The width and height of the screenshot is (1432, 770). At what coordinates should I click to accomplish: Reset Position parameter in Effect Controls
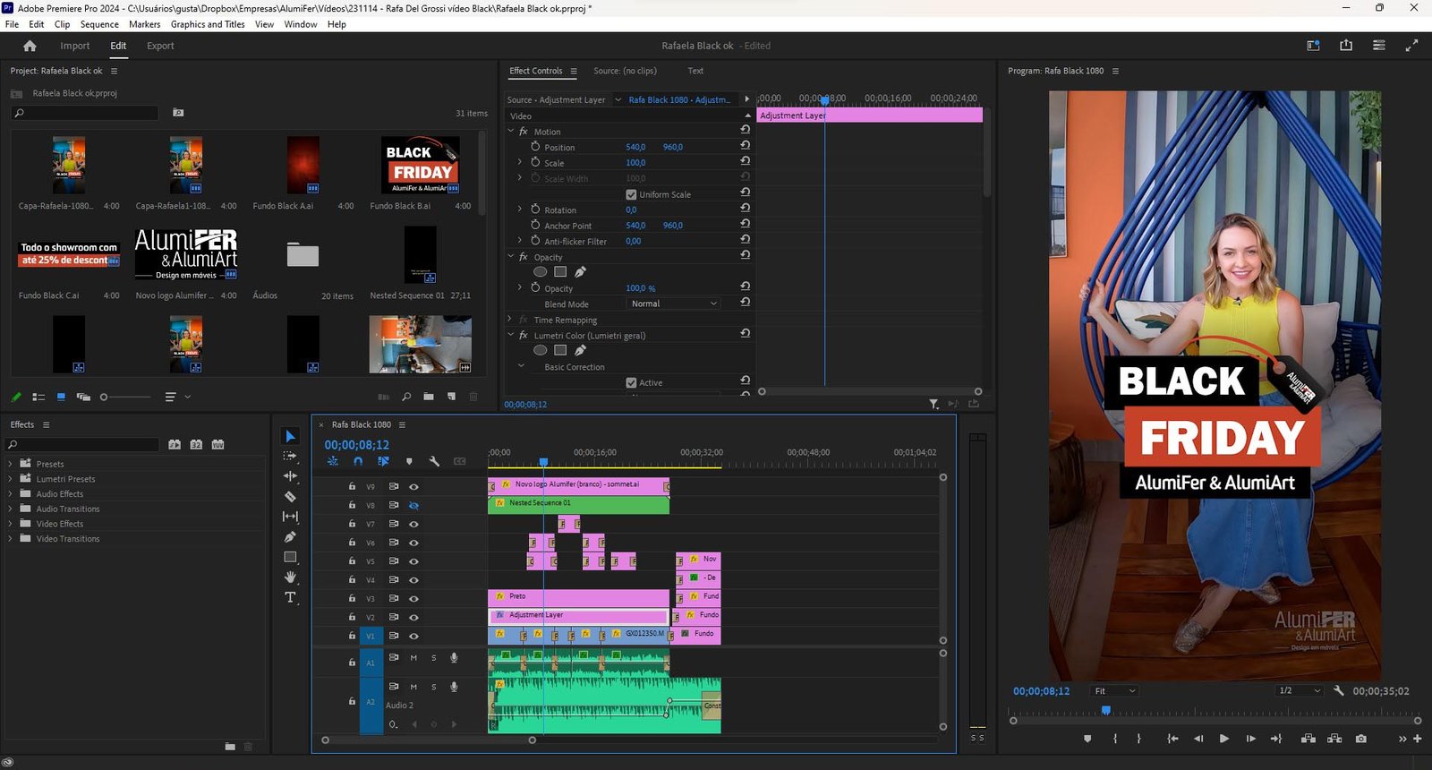[746, 145]
